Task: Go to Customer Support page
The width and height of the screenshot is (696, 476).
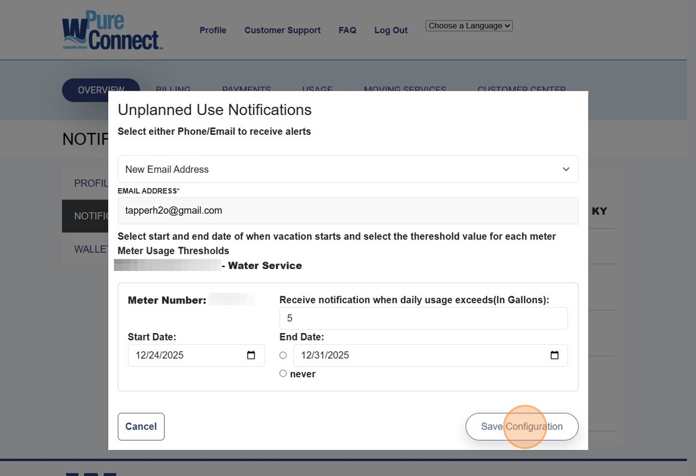Action: click(x=282, y=30)
